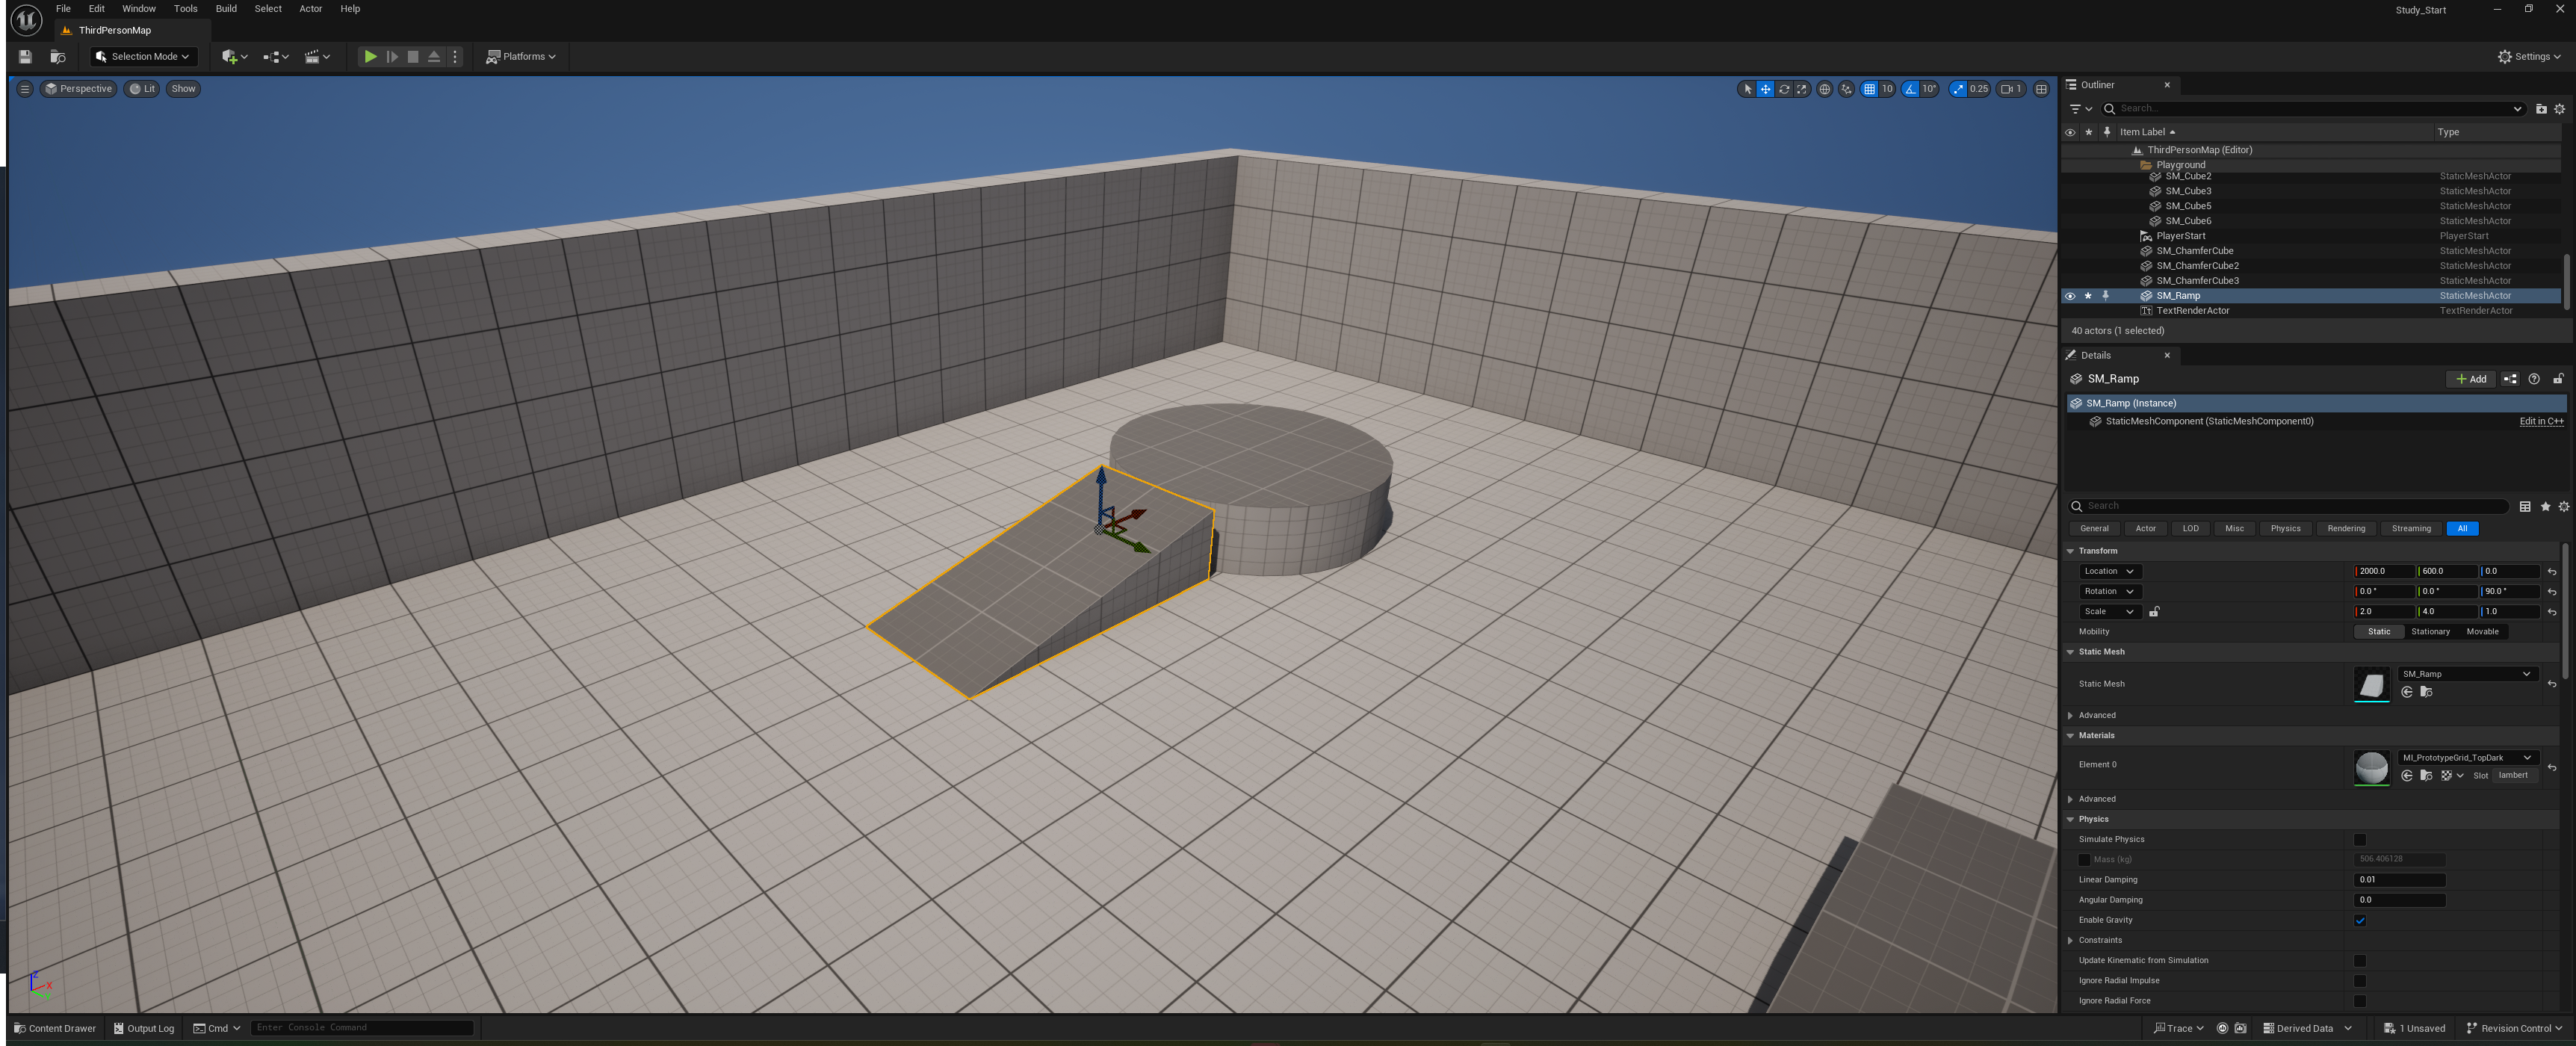Uncheck the Enable Gravity checkbox
2576x1046 pixels.
tap(2360, 921)
